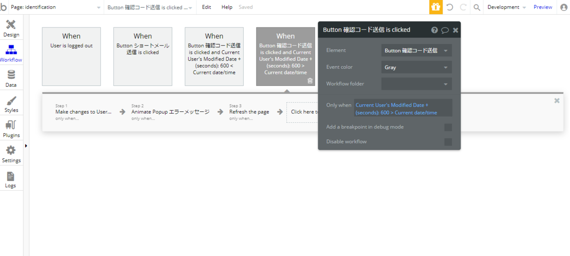
Task: Open the Event color dropdown showing Gray
Action: click(417, 67)
